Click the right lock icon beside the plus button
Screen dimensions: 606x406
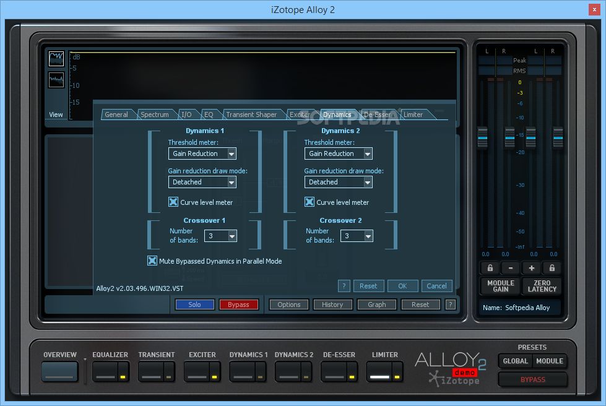(552, 268)
